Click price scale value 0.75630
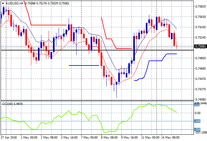Screen dimensions: 207x141 [200, 17]
